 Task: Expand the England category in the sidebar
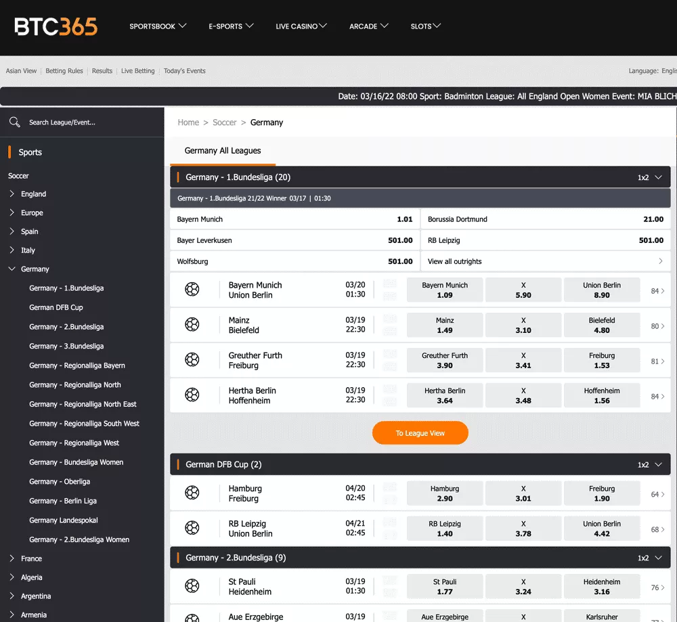pos(12,194)
